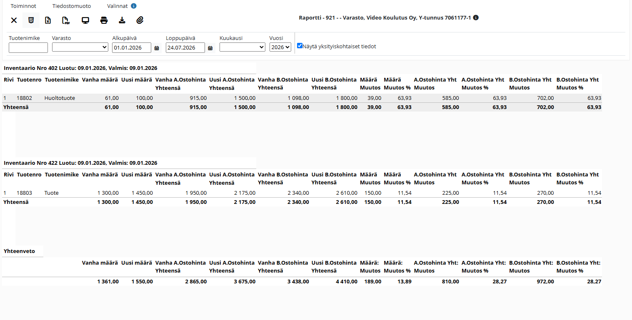Open the Loppupäivä calendar picker

pyautogui.click(x=210, y=48)
